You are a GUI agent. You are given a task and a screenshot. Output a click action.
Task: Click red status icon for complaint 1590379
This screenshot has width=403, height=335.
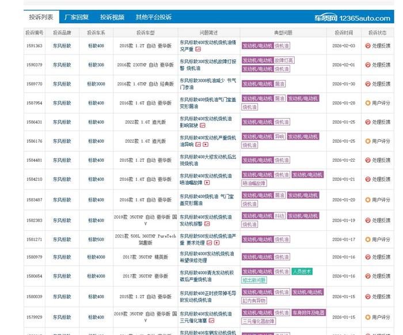[x=368, y=65]
